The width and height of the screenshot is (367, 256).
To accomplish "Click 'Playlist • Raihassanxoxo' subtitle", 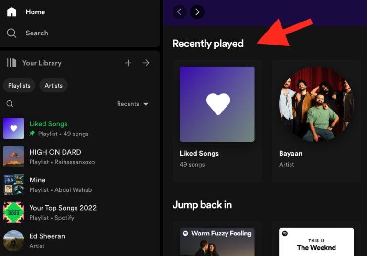I will click(x=62, y=162).
